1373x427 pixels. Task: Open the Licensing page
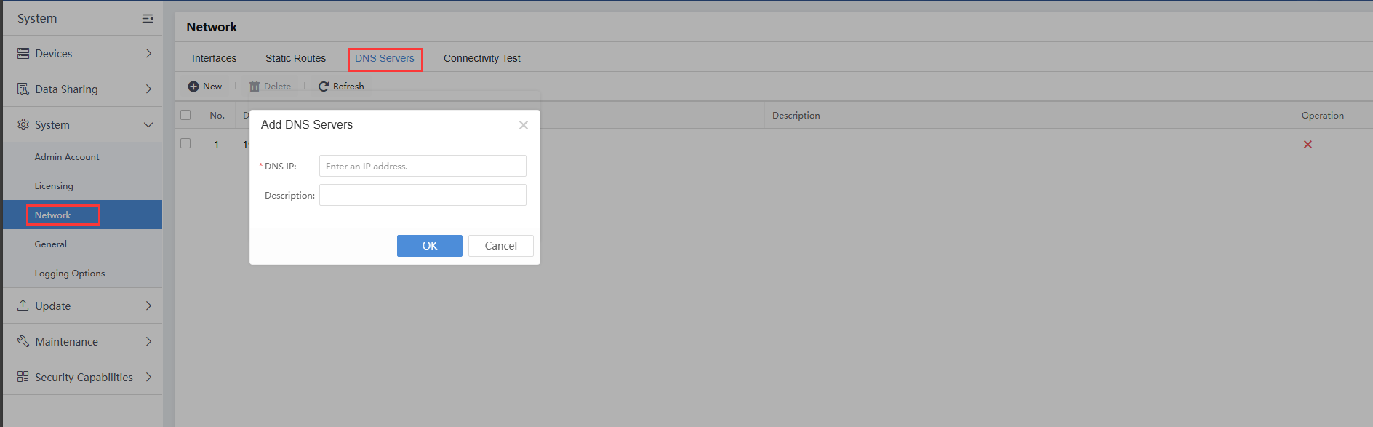pyautogui.click(x=54, y=185)
